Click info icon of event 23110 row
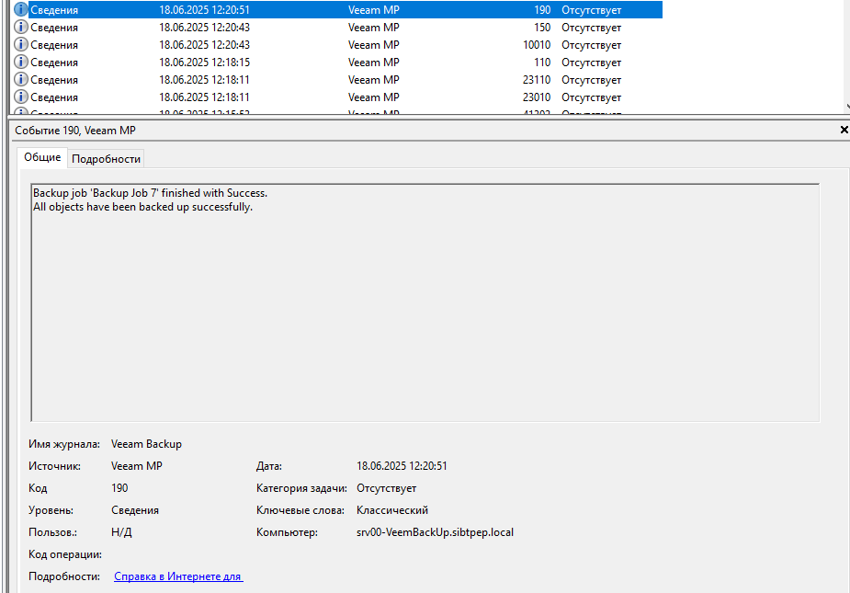Screen dimensions: 850x593 (20, 80)
